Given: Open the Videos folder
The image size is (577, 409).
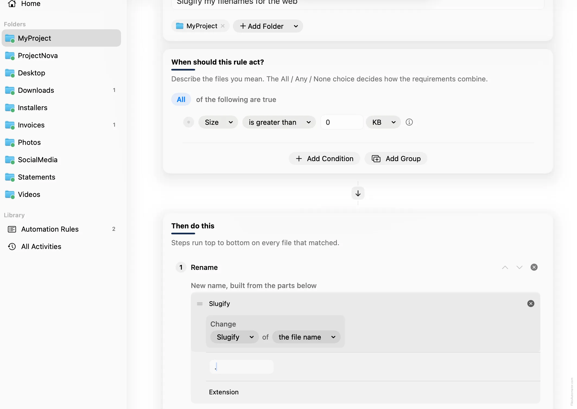Looking at the screenshot, I should (x=61, y=194).
